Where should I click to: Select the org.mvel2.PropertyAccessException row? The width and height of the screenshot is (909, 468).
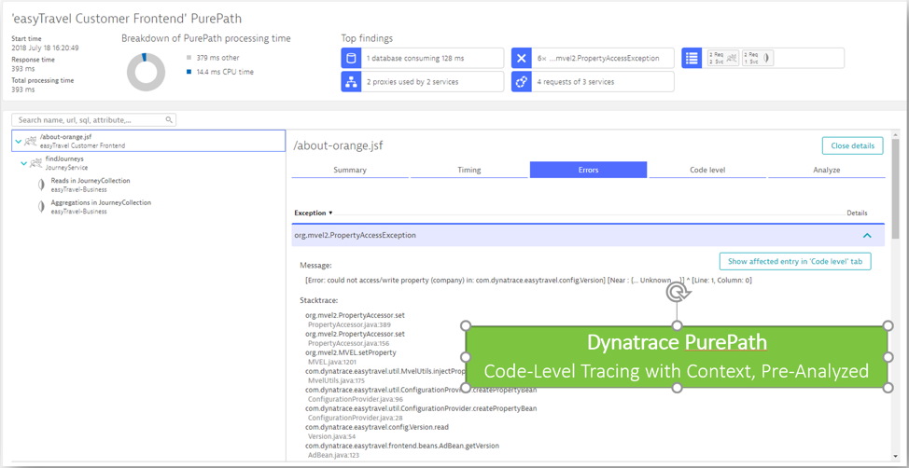pyautogui.click(x=588, y=236)
